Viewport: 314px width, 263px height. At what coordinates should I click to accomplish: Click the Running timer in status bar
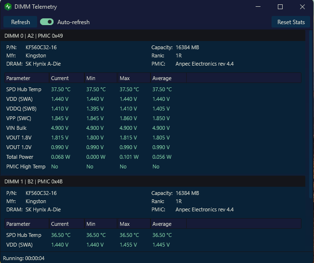click(x=24, y=258)
